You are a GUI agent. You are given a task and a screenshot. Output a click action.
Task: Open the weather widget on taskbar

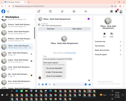103,95
